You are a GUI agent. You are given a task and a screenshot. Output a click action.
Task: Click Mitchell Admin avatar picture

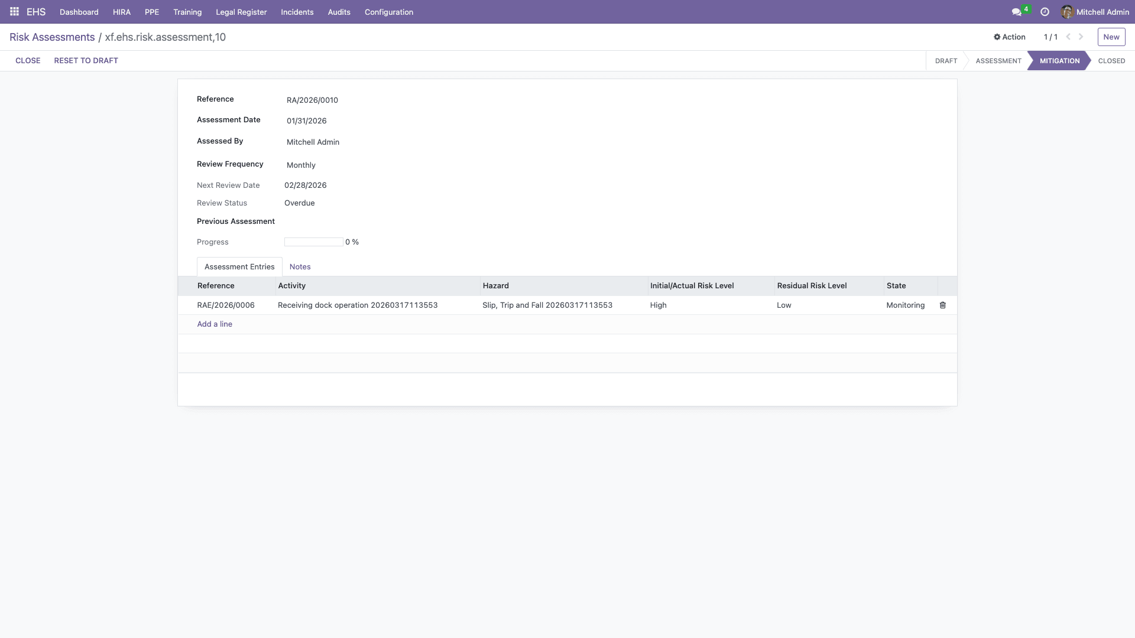1067,12
